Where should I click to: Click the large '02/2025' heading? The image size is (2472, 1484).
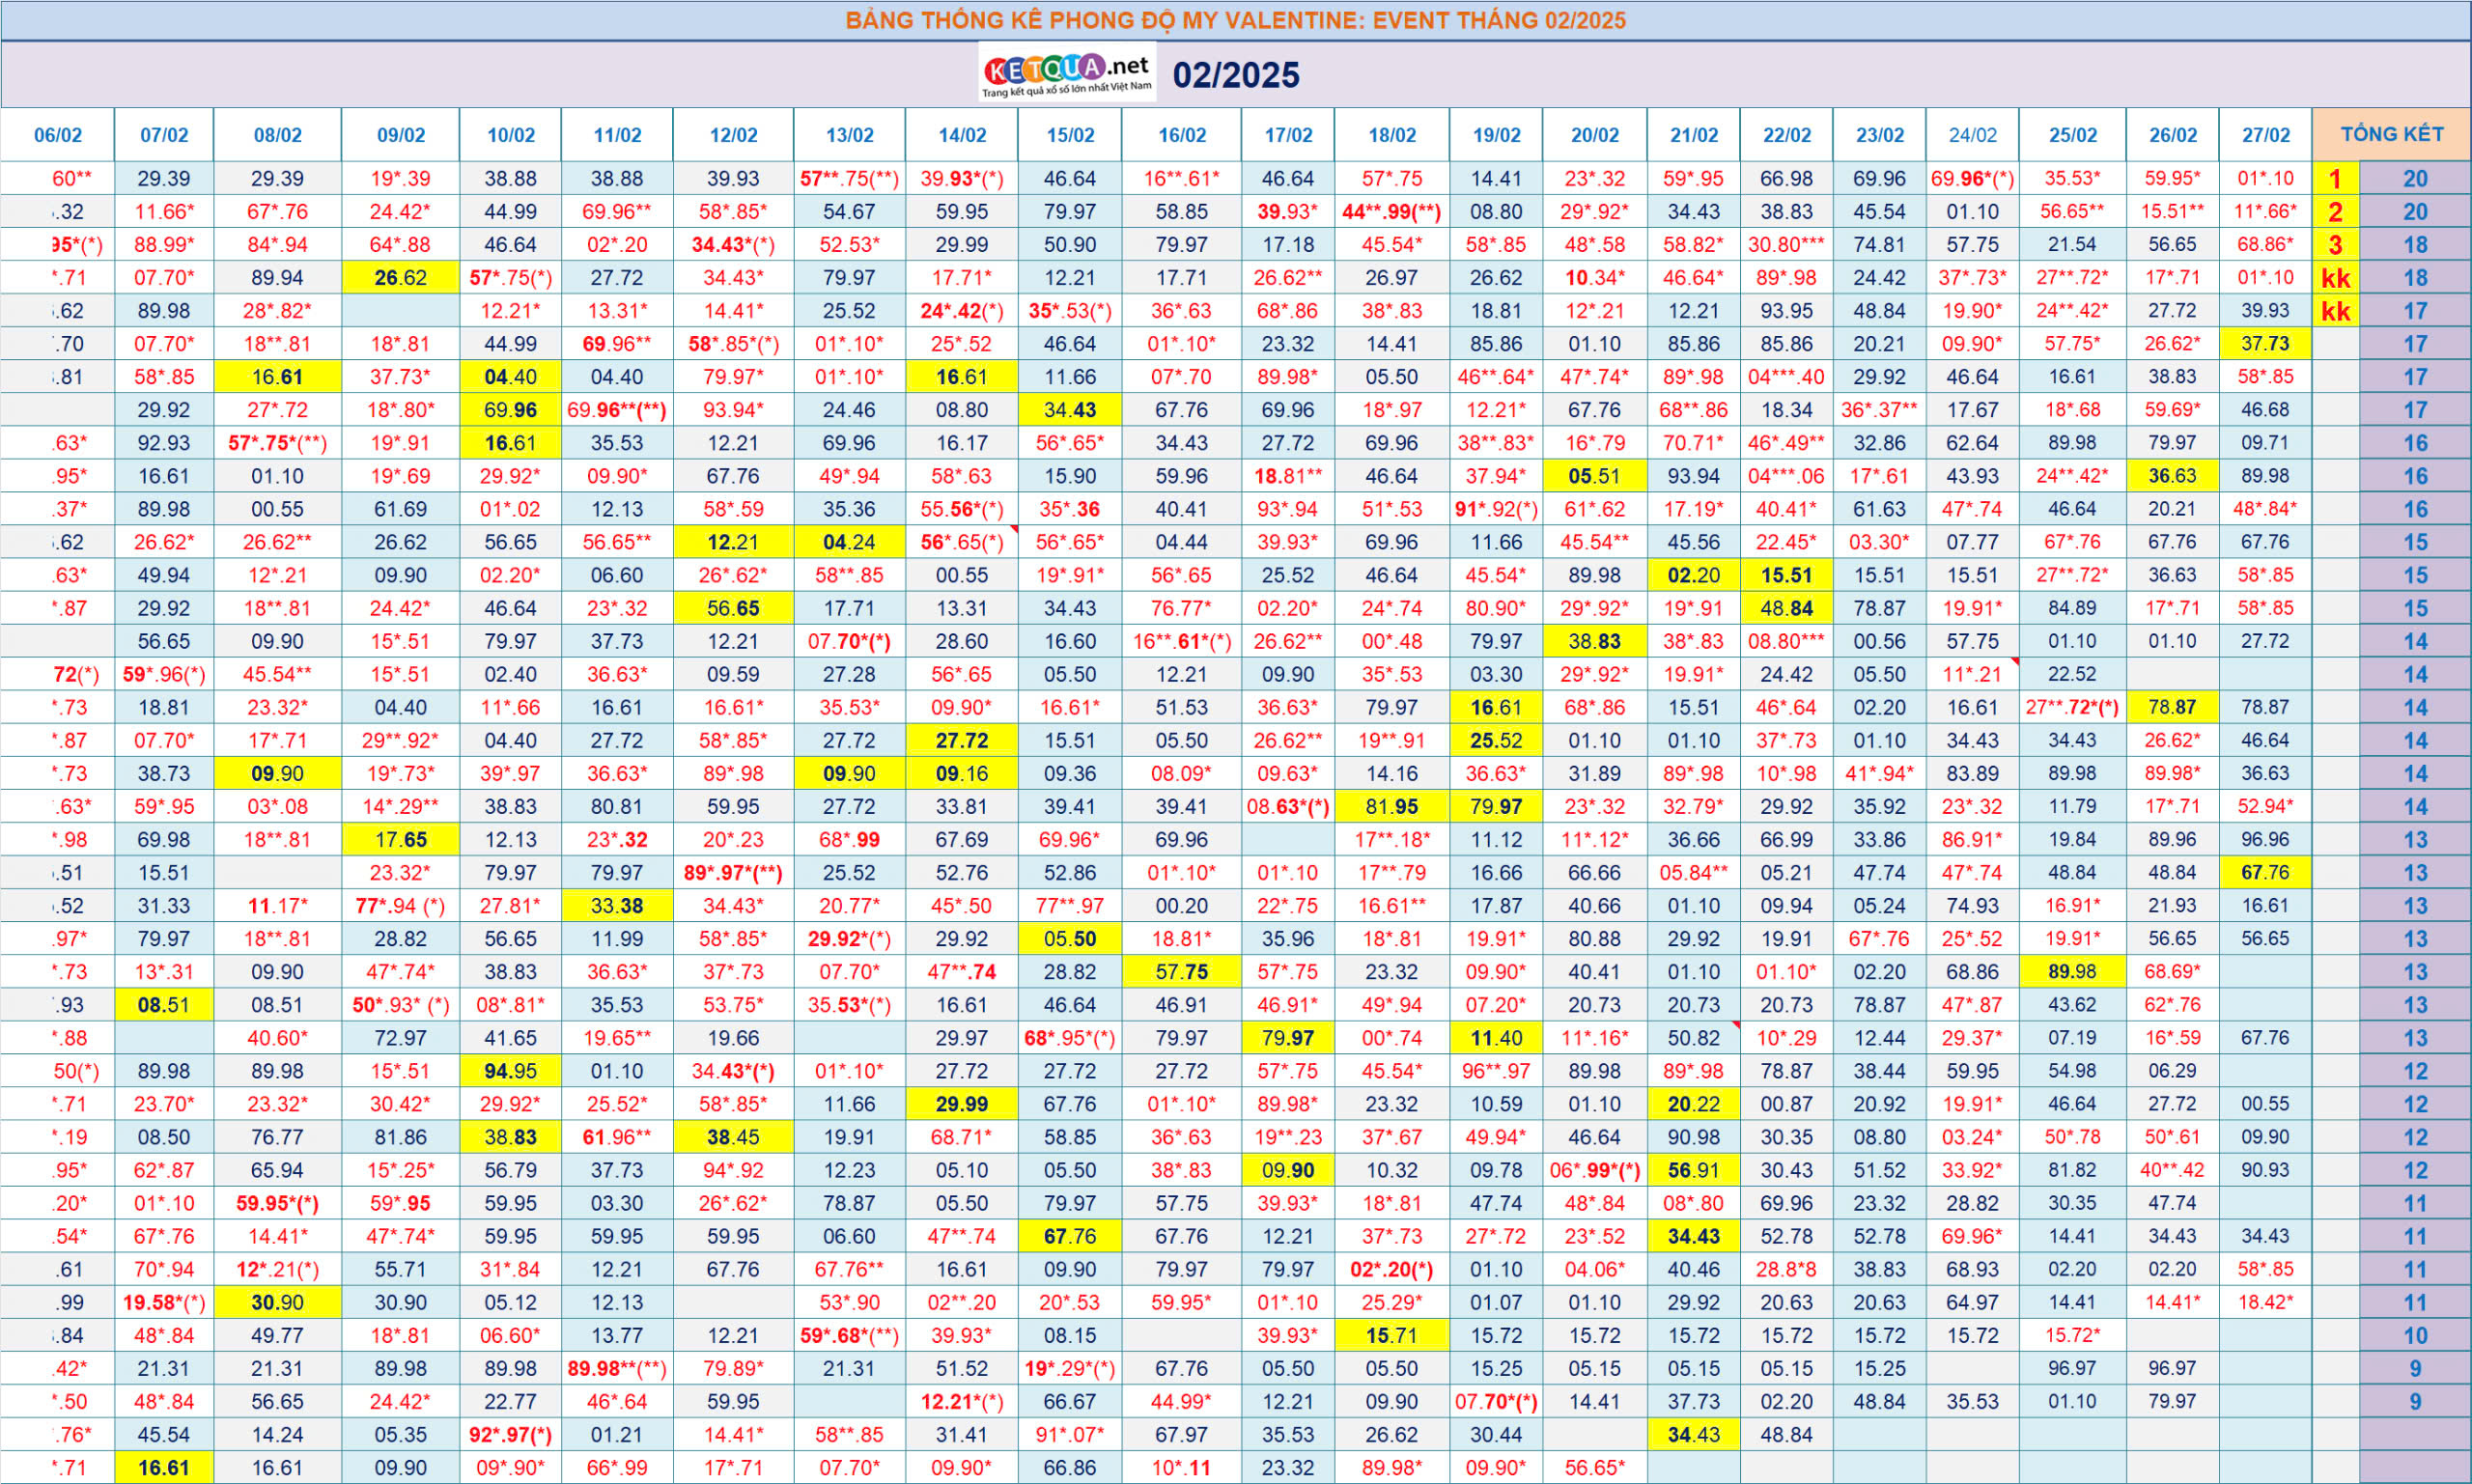[x=1236, y=75]
